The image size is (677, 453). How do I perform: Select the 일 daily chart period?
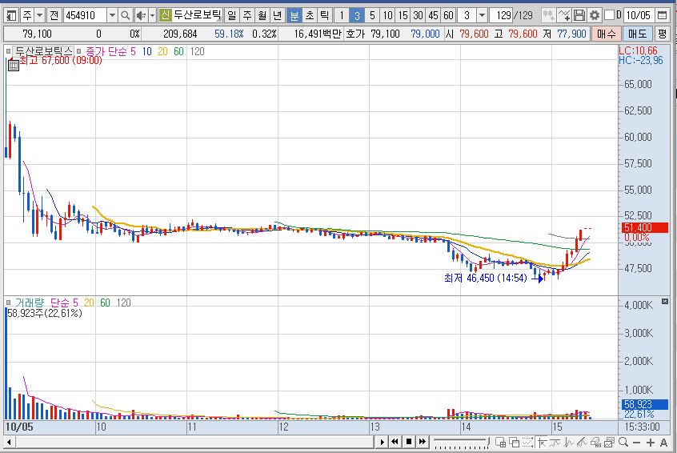click(232, 16)
